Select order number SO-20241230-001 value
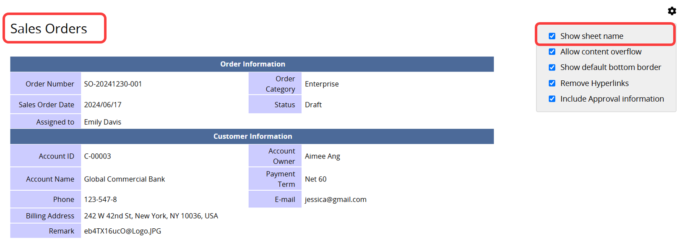 pos(113,84)
